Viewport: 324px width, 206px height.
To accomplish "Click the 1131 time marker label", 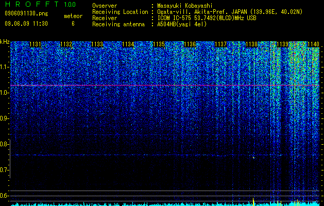I will coord(36,44).
